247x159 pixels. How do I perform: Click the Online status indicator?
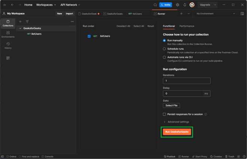[11, 156]
